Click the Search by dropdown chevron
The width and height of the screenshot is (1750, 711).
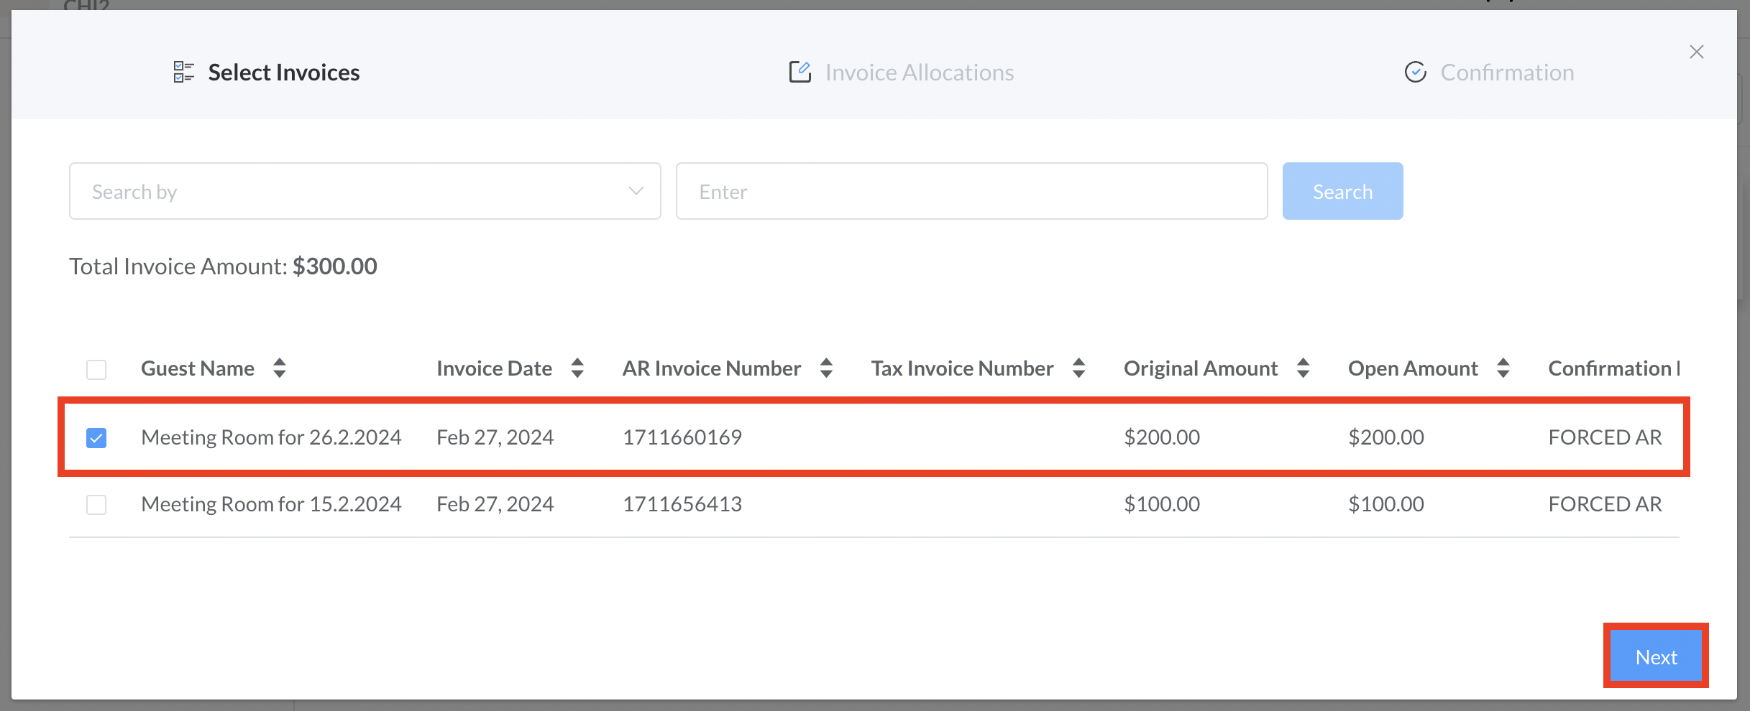coord(636,191)
